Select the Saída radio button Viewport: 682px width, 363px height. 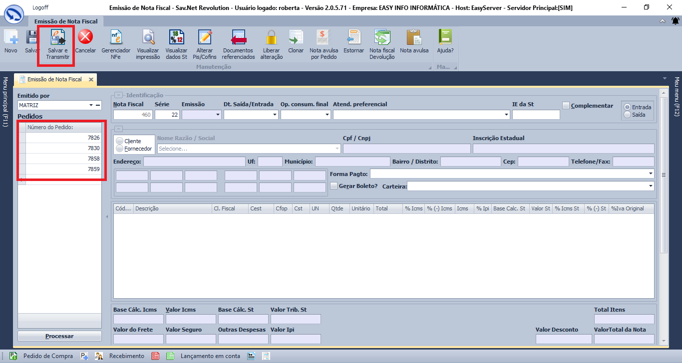pos(627,115)
